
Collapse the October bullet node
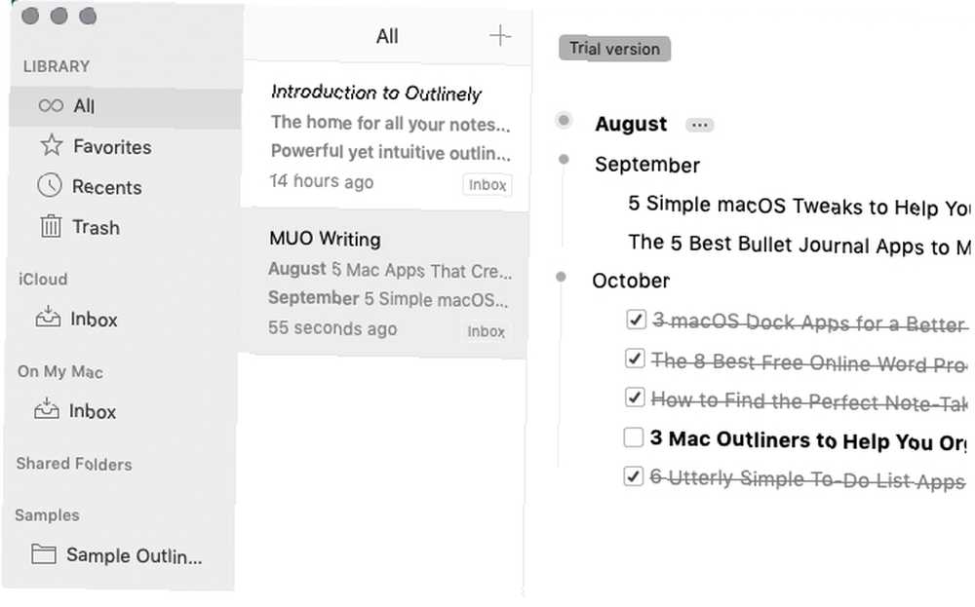(x=561, y=277)
